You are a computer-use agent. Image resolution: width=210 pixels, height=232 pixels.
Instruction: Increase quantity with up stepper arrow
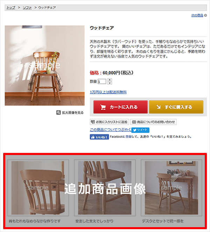(x=110, y=80)
